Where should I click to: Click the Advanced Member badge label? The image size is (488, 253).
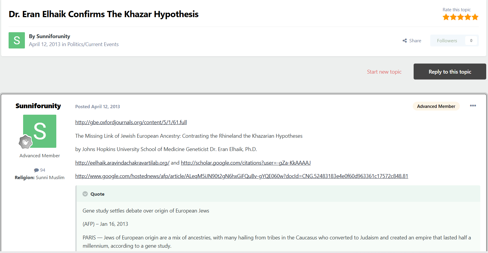click(x=436, y=106)
